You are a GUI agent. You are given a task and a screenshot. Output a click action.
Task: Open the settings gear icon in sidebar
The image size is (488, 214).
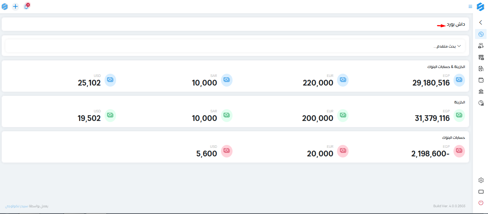pyautogui.click(x=481, y=180)
